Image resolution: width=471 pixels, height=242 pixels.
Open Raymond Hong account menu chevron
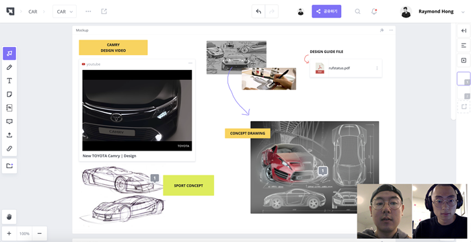[463, 11]
